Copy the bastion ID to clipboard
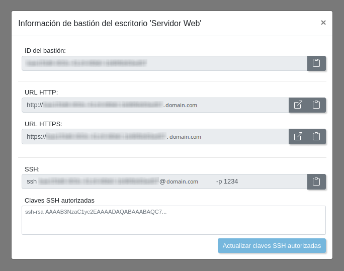The image size is (344, 271). tap(316, 63)
